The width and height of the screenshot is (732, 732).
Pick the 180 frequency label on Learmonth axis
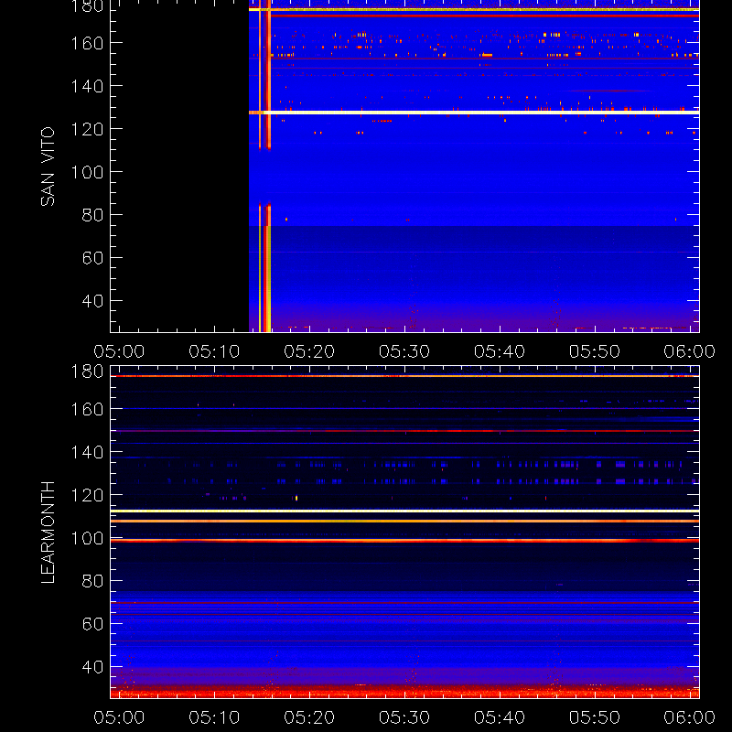(x=87, y=371)
